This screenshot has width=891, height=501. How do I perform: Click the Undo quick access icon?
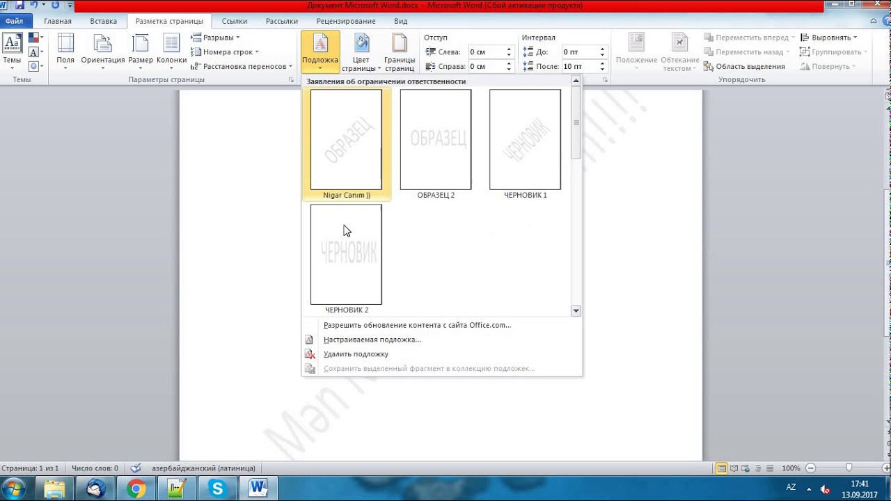point(34,5)
